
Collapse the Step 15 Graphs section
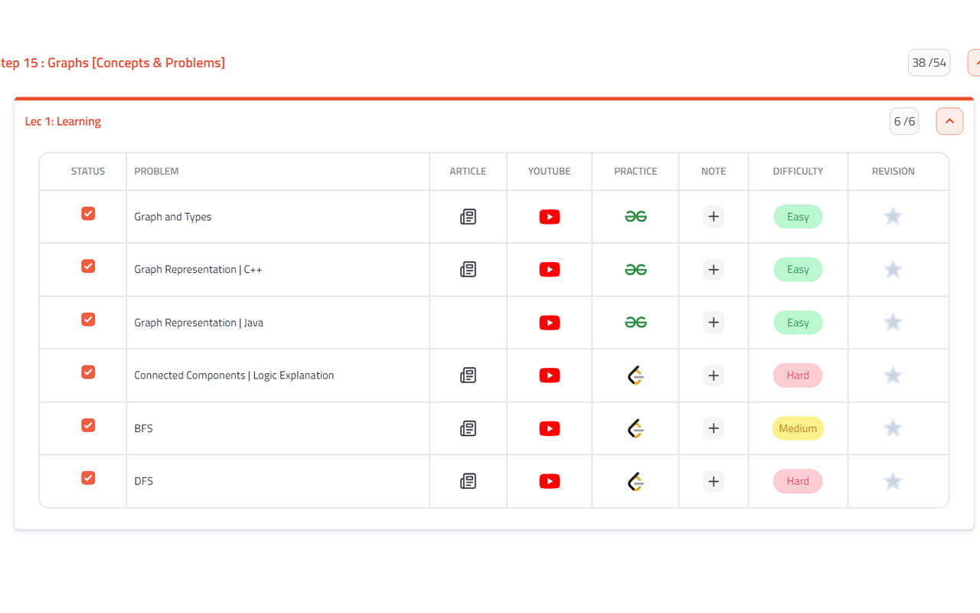pos(974,63)
